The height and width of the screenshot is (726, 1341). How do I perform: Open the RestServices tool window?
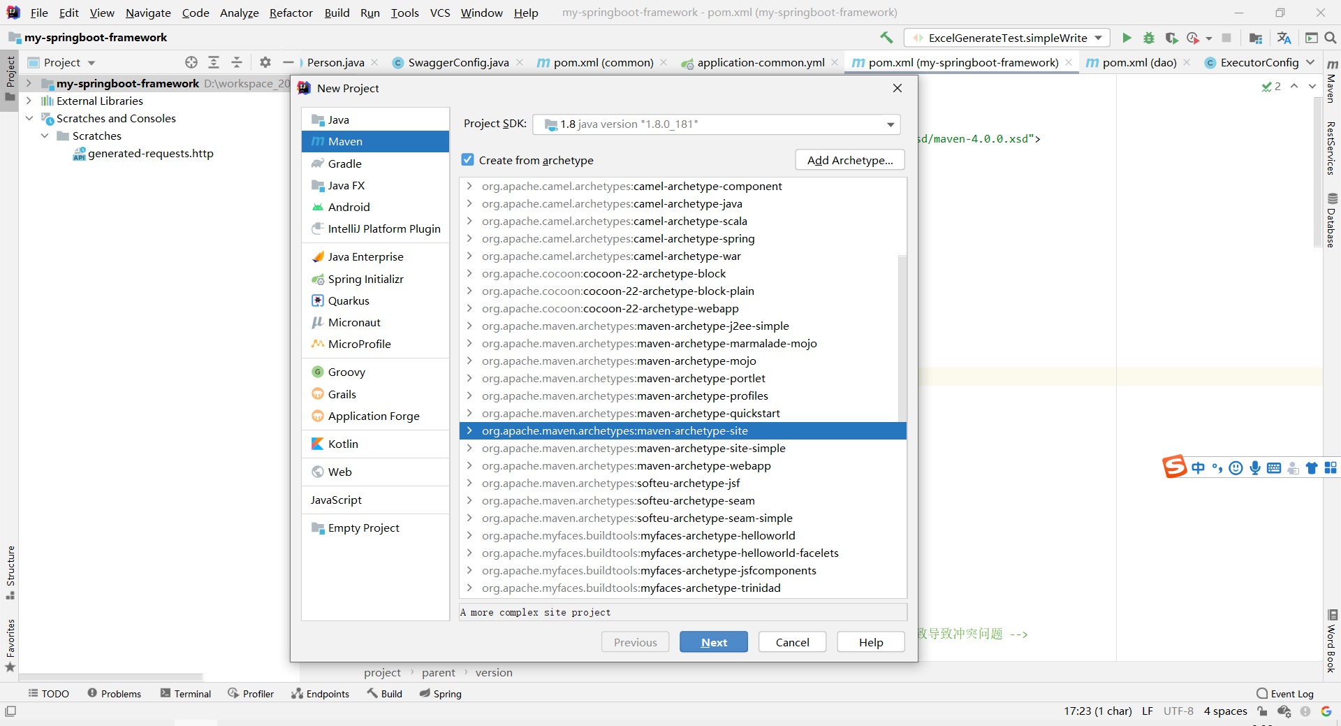pos(1332,147)
